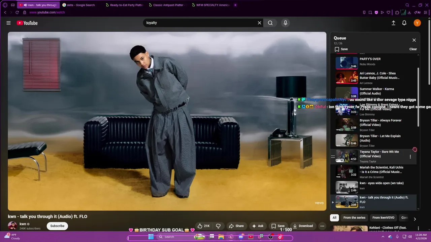Select the From kwnVEVO chip
The image size is (431, 242).
click(383, 218)
